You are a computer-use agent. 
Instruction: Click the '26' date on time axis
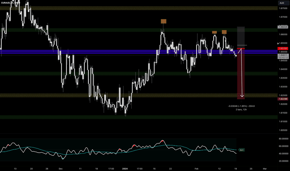point(47,169)
